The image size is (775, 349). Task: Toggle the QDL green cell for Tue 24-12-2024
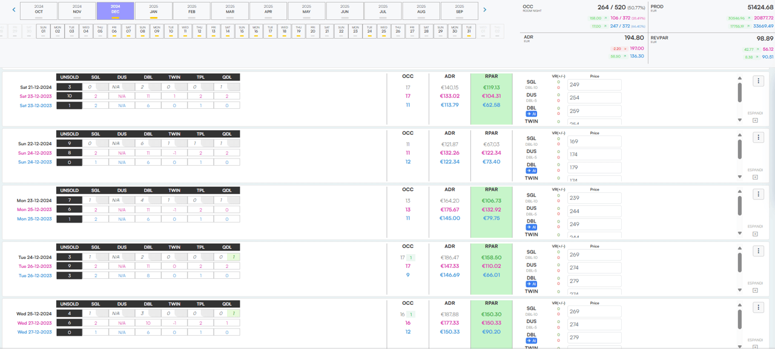pos(233,257)
